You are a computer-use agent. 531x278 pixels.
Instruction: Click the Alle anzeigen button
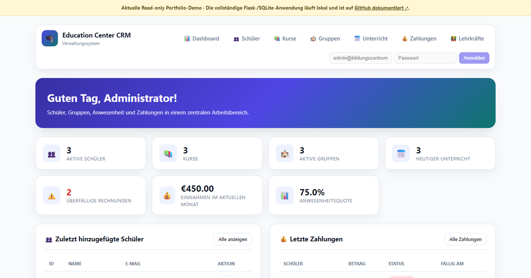point(233,239)
